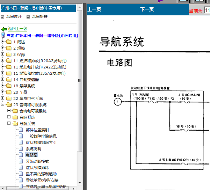Click the tree panel vertical scrollbar thumb
This screenshot has width=210, height=190.
80,81
